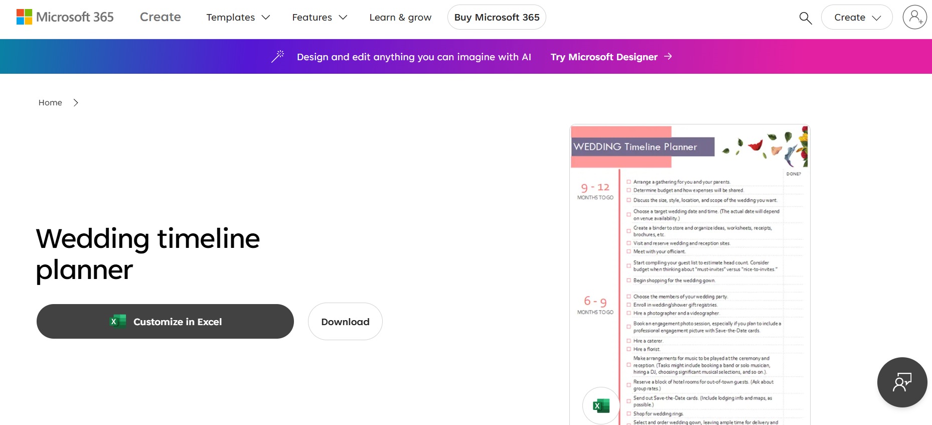Click the magic wand Designer icon
Viewport: 932px width, 425px height.
point(277,56)
